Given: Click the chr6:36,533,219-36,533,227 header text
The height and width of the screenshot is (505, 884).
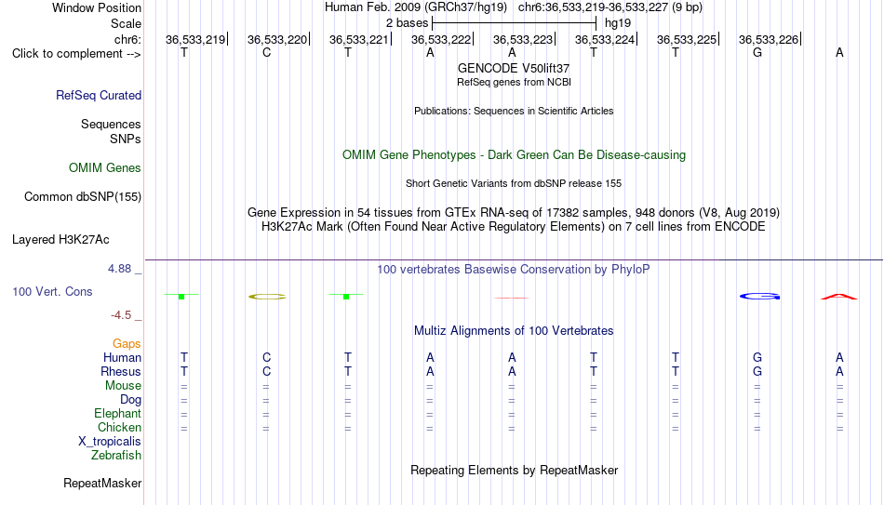Looking at the screenshot, I should click(x=610, y=7).
